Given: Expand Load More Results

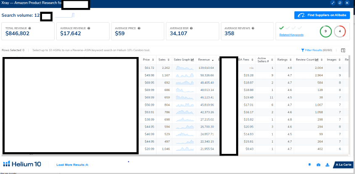Looking at the screenshot, I should click(72, 165).
